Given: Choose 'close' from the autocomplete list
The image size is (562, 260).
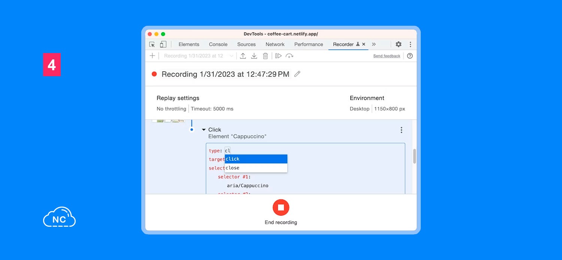Looking at the screenshot, I should pos(256,168).
